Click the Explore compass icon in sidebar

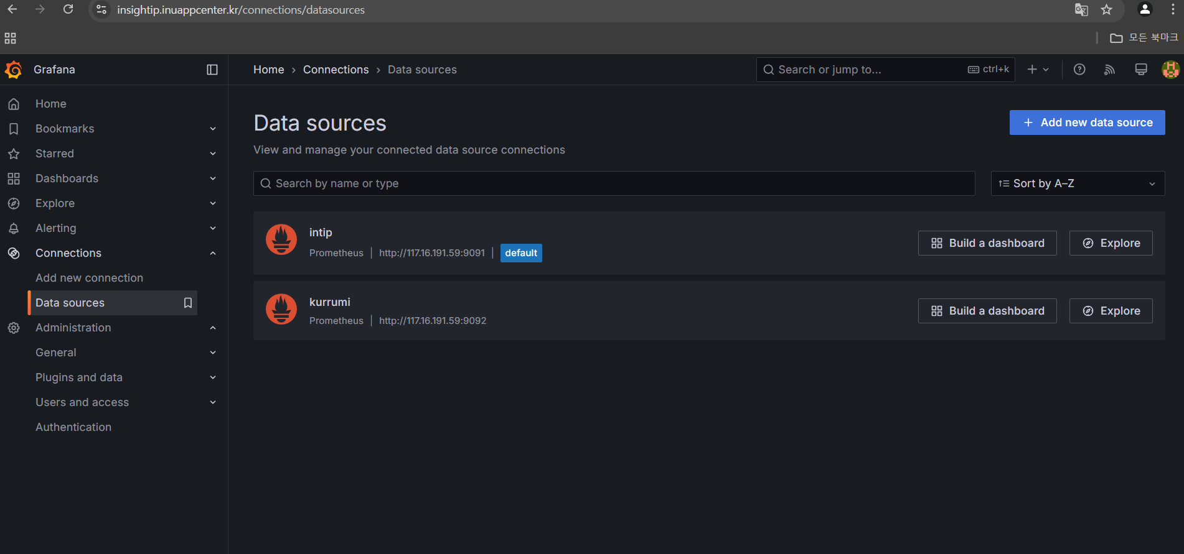click(x=14, y=203)
